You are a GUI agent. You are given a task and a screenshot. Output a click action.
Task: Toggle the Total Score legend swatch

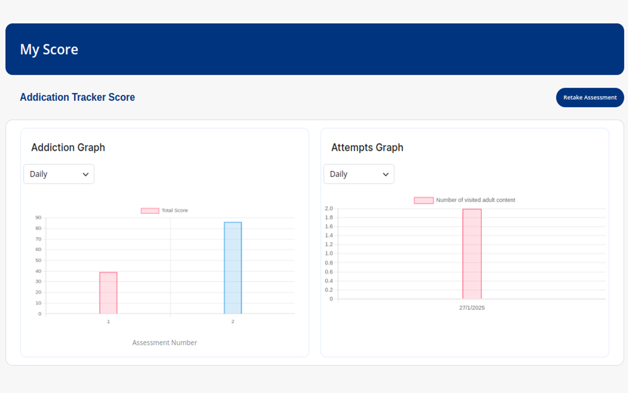(x=150, y=211)
